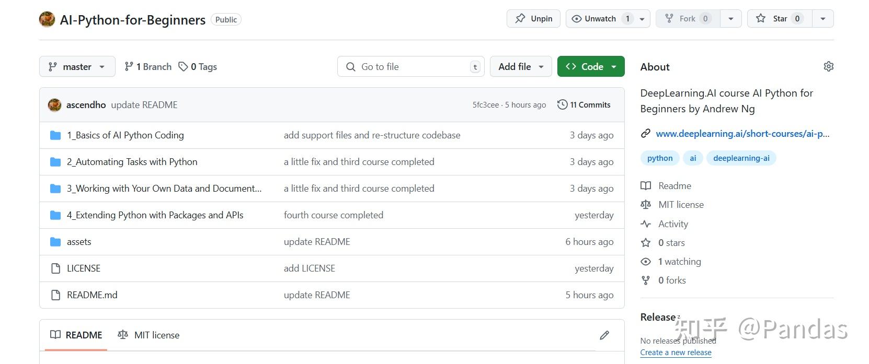The width and height of the screenshot is (869, 364).
Task: Open the assets folder icon
Action: [55, 242]
